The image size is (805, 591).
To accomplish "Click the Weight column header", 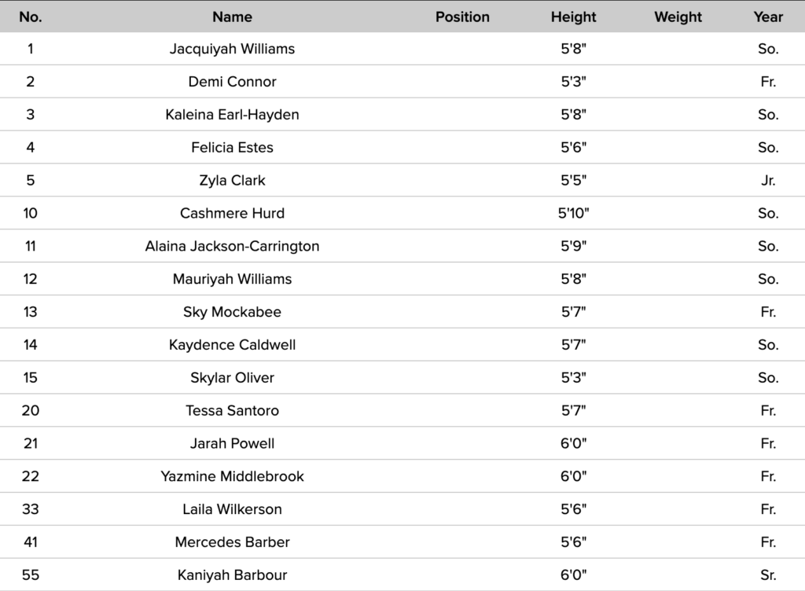I will (x=678, y=17).
